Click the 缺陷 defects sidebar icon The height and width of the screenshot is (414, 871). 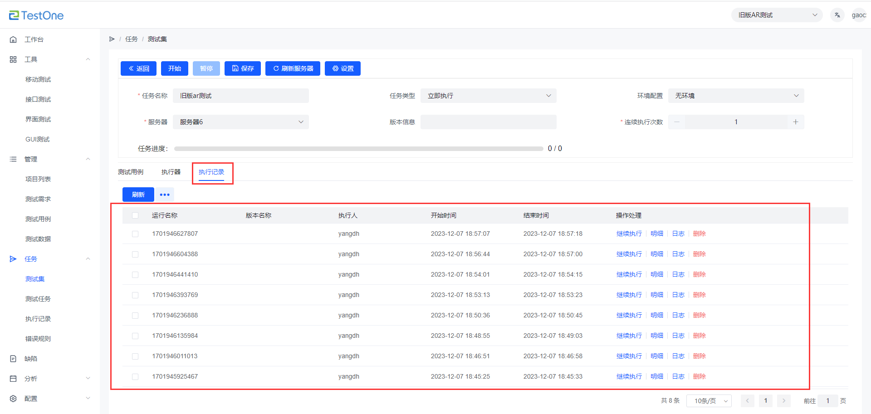pos(13,359)
